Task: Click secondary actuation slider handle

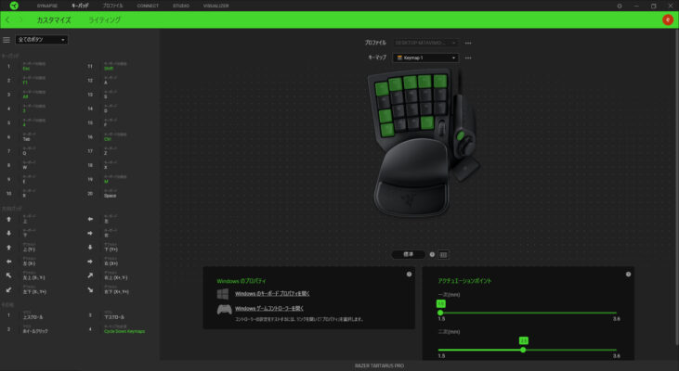Action: coord(523,350)
